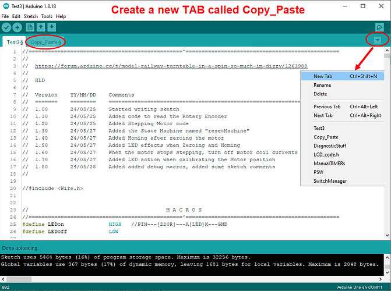Open the Tools menu

coord(47,16)
